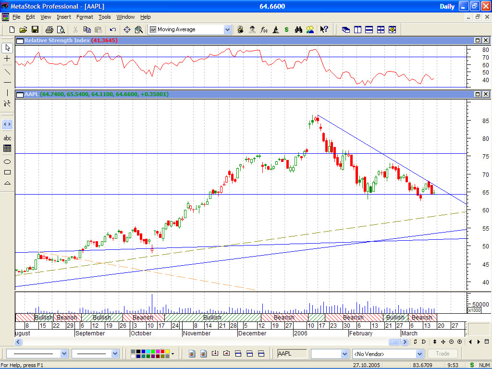Expand the color palette arrow
The height and width of the screenshot is (369, 492).
172,354
